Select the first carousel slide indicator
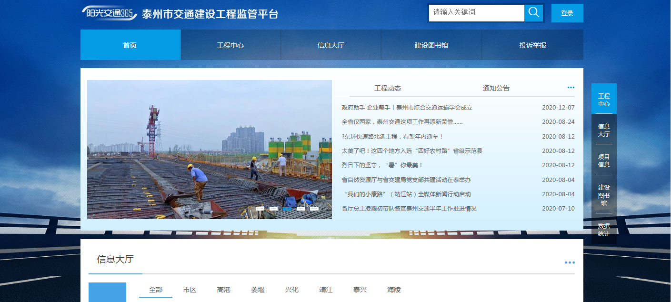This screenshot has height=302, width=671. (260, 209)
